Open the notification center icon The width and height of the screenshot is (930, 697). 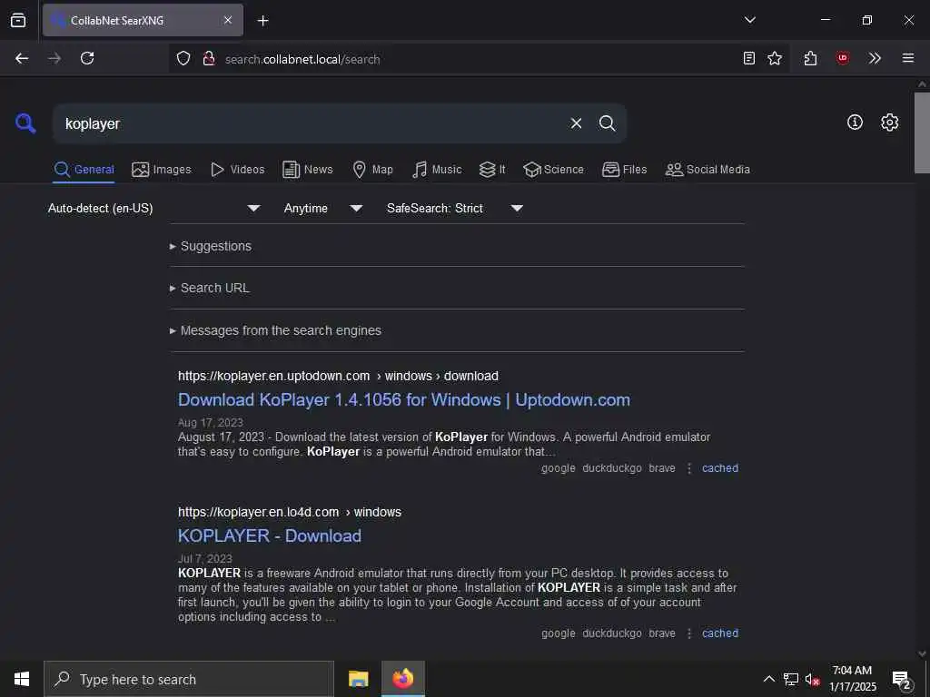tap(902, 680)
